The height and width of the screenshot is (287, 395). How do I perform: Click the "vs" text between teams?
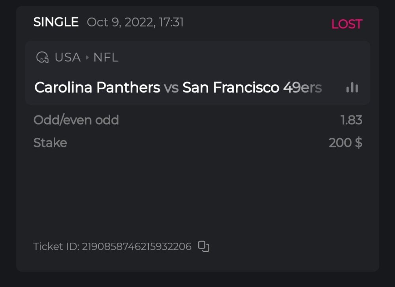(x=171, y=88)
